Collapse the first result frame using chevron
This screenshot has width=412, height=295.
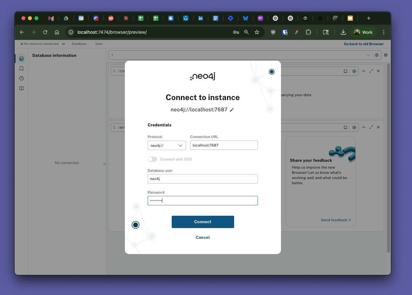click(364, 71)
